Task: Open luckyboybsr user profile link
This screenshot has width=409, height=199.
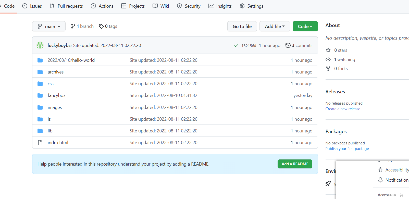Action: pos(60,45)
